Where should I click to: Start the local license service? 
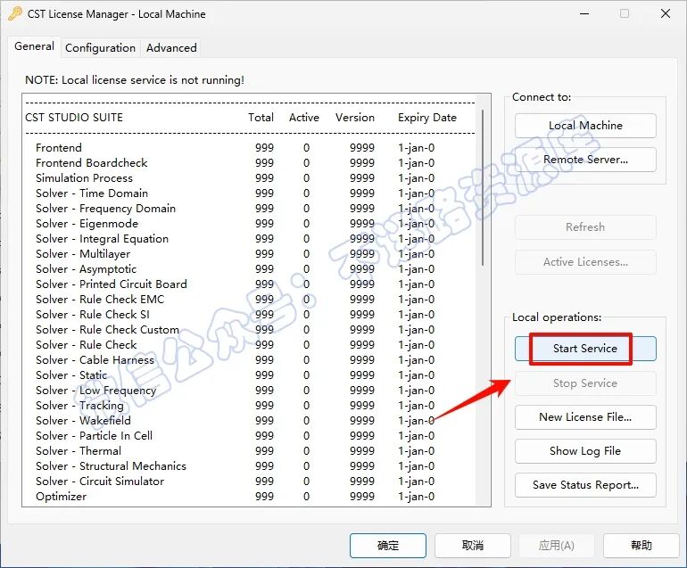pyautogui.click(x=585, y=349)
